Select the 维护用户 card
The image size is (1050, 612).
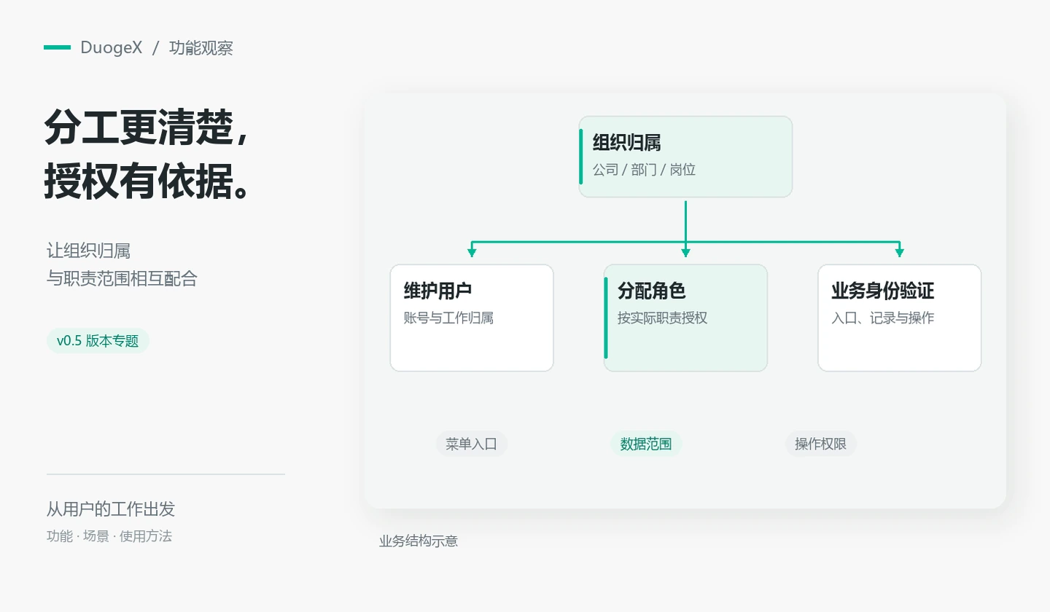tap(472, 318)
